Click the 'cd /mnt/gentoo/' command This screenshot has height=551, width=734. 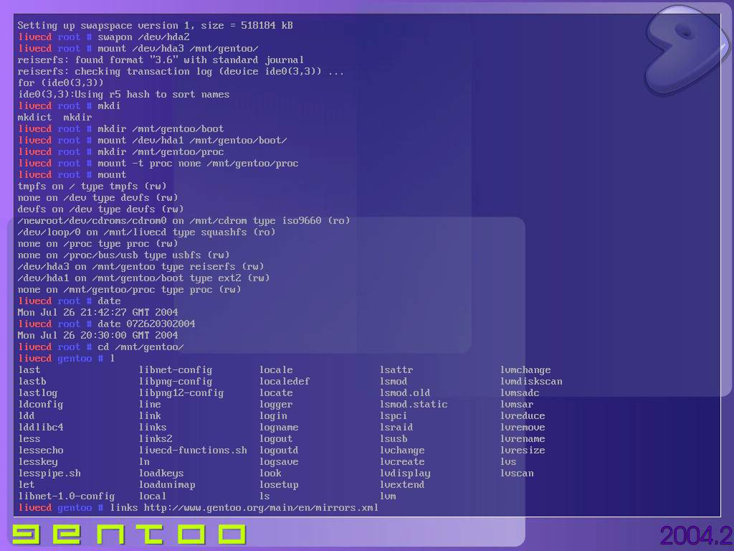(x=141, y=347)
